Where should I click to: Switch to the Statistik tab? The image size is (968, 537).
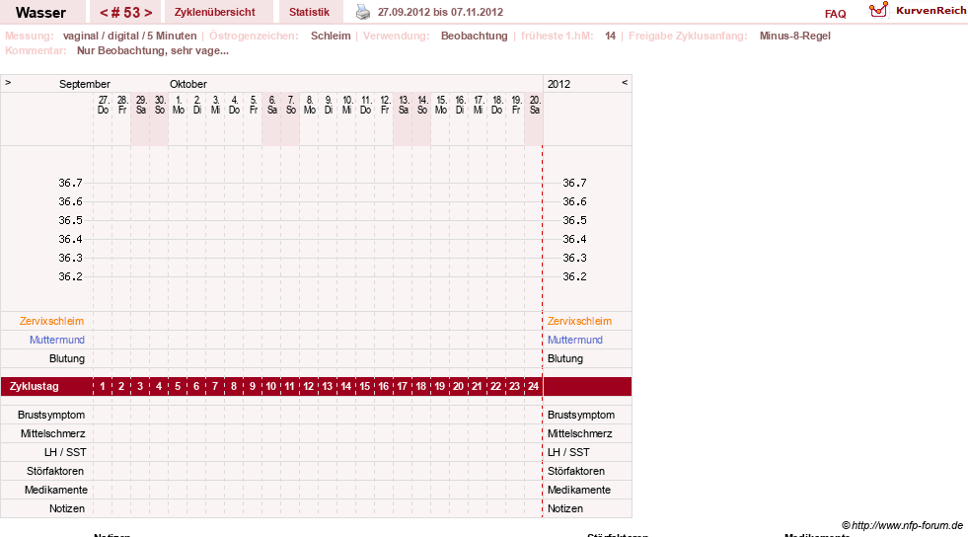309,12
